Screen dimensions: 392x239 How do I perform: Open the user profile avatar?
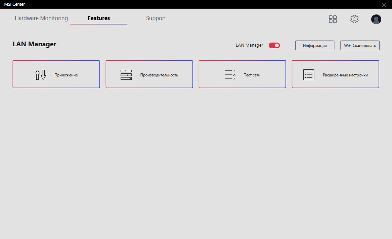(x=376, y=19)
